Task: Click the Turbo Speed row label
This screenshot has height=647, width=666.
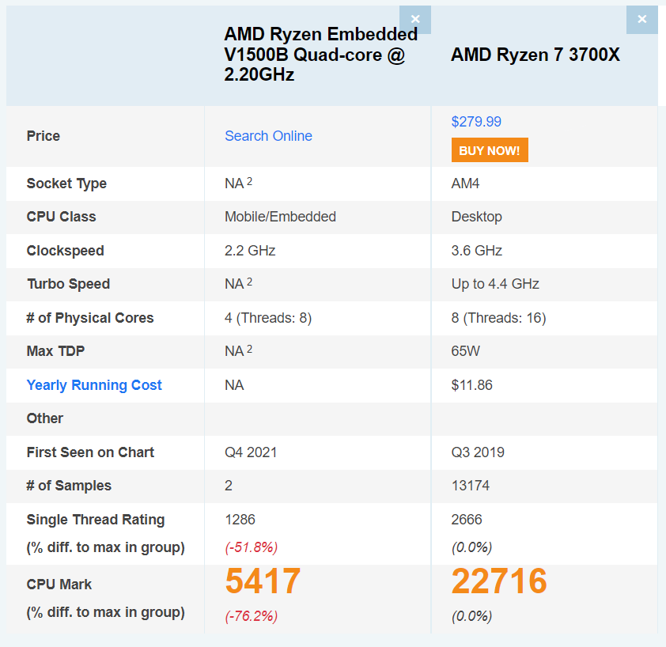Action: point(68,284)
